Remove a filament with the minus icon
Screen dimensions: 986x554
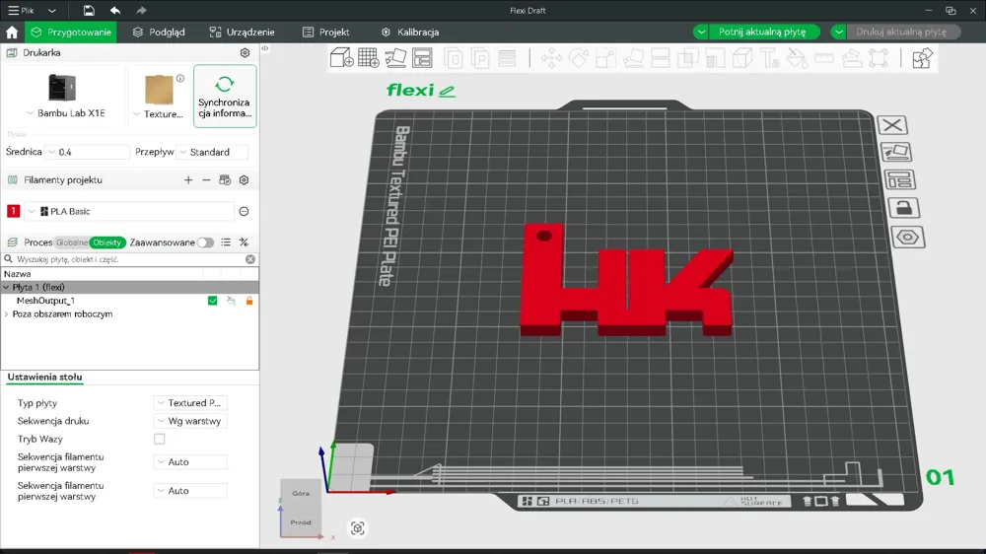(206, 179)
